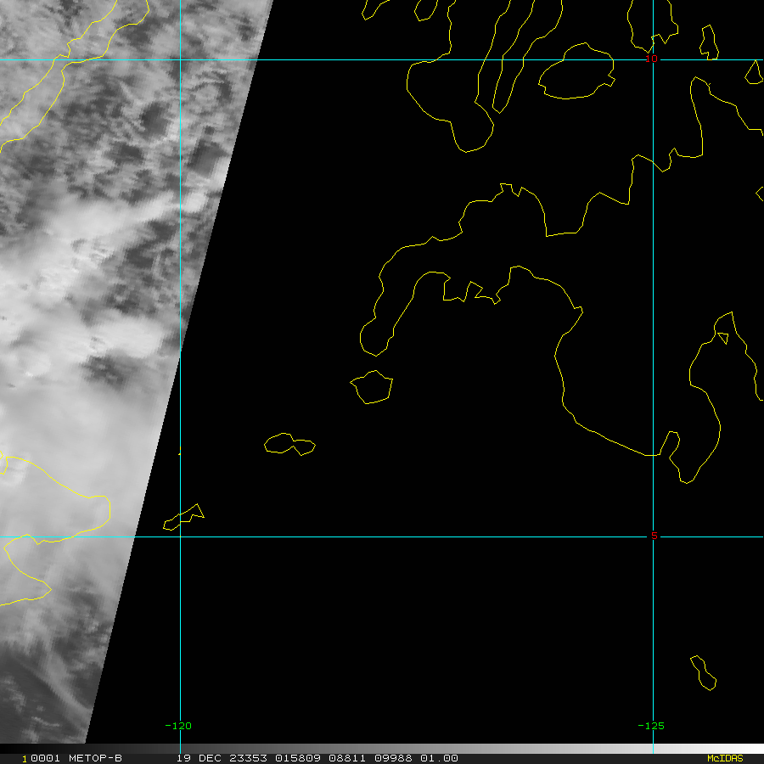Screen dimensions: 764x764
Task: Select the "METOP-B" satellite name text
Action: coord(95,758)
